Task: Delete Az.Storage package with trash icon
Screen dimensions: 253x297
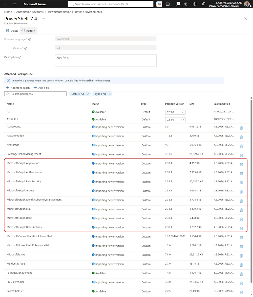Action: (x=241, y=146)
